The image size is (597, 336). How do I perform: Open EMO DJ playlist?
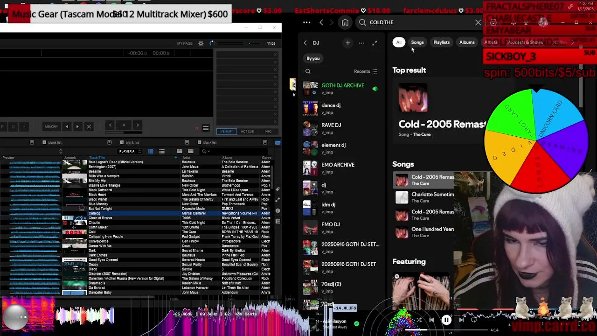[x=341, y=228]
